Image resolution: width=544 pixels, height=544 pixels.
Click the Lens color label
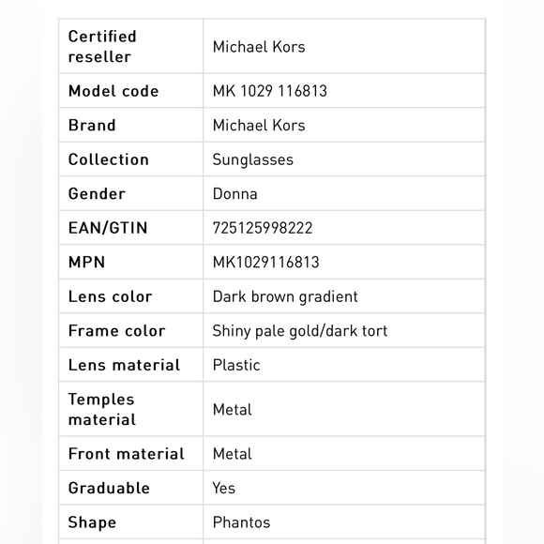coord(110,296)
